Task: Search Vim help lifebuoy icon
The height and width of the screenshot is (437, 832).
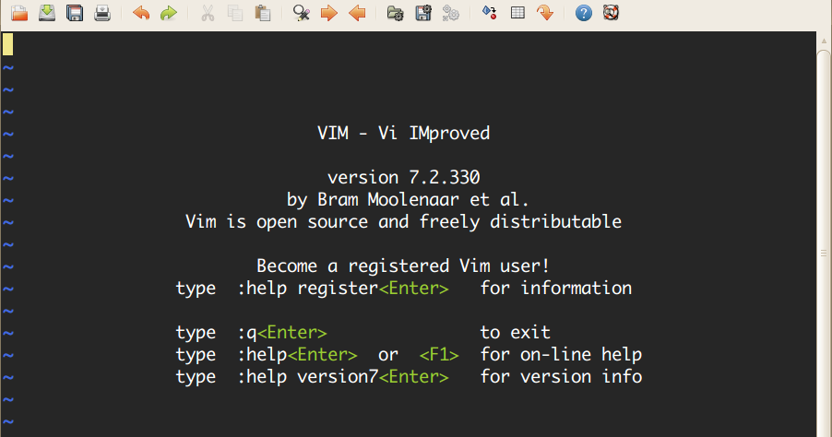Action: point(612,13)
